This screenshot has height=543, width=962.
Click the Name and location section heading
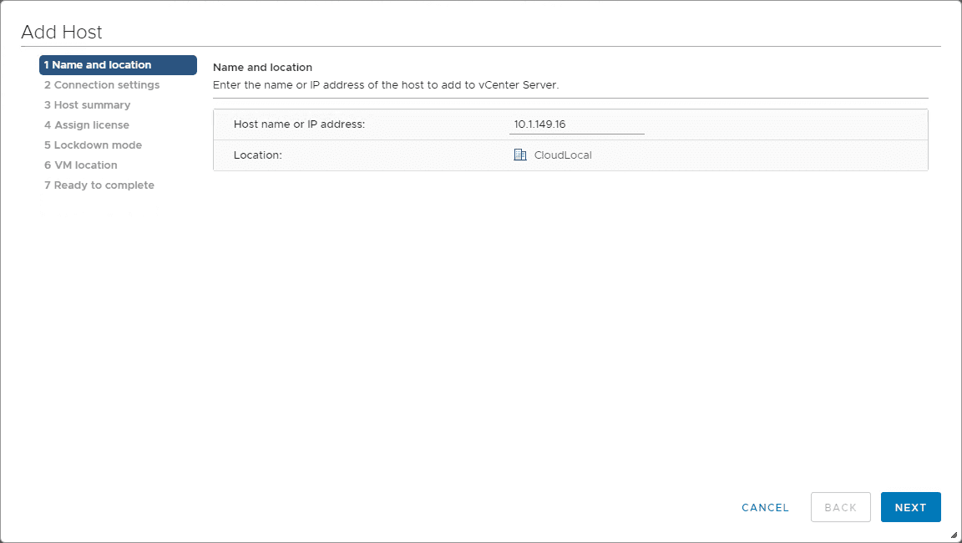click(x=262, y=67)
